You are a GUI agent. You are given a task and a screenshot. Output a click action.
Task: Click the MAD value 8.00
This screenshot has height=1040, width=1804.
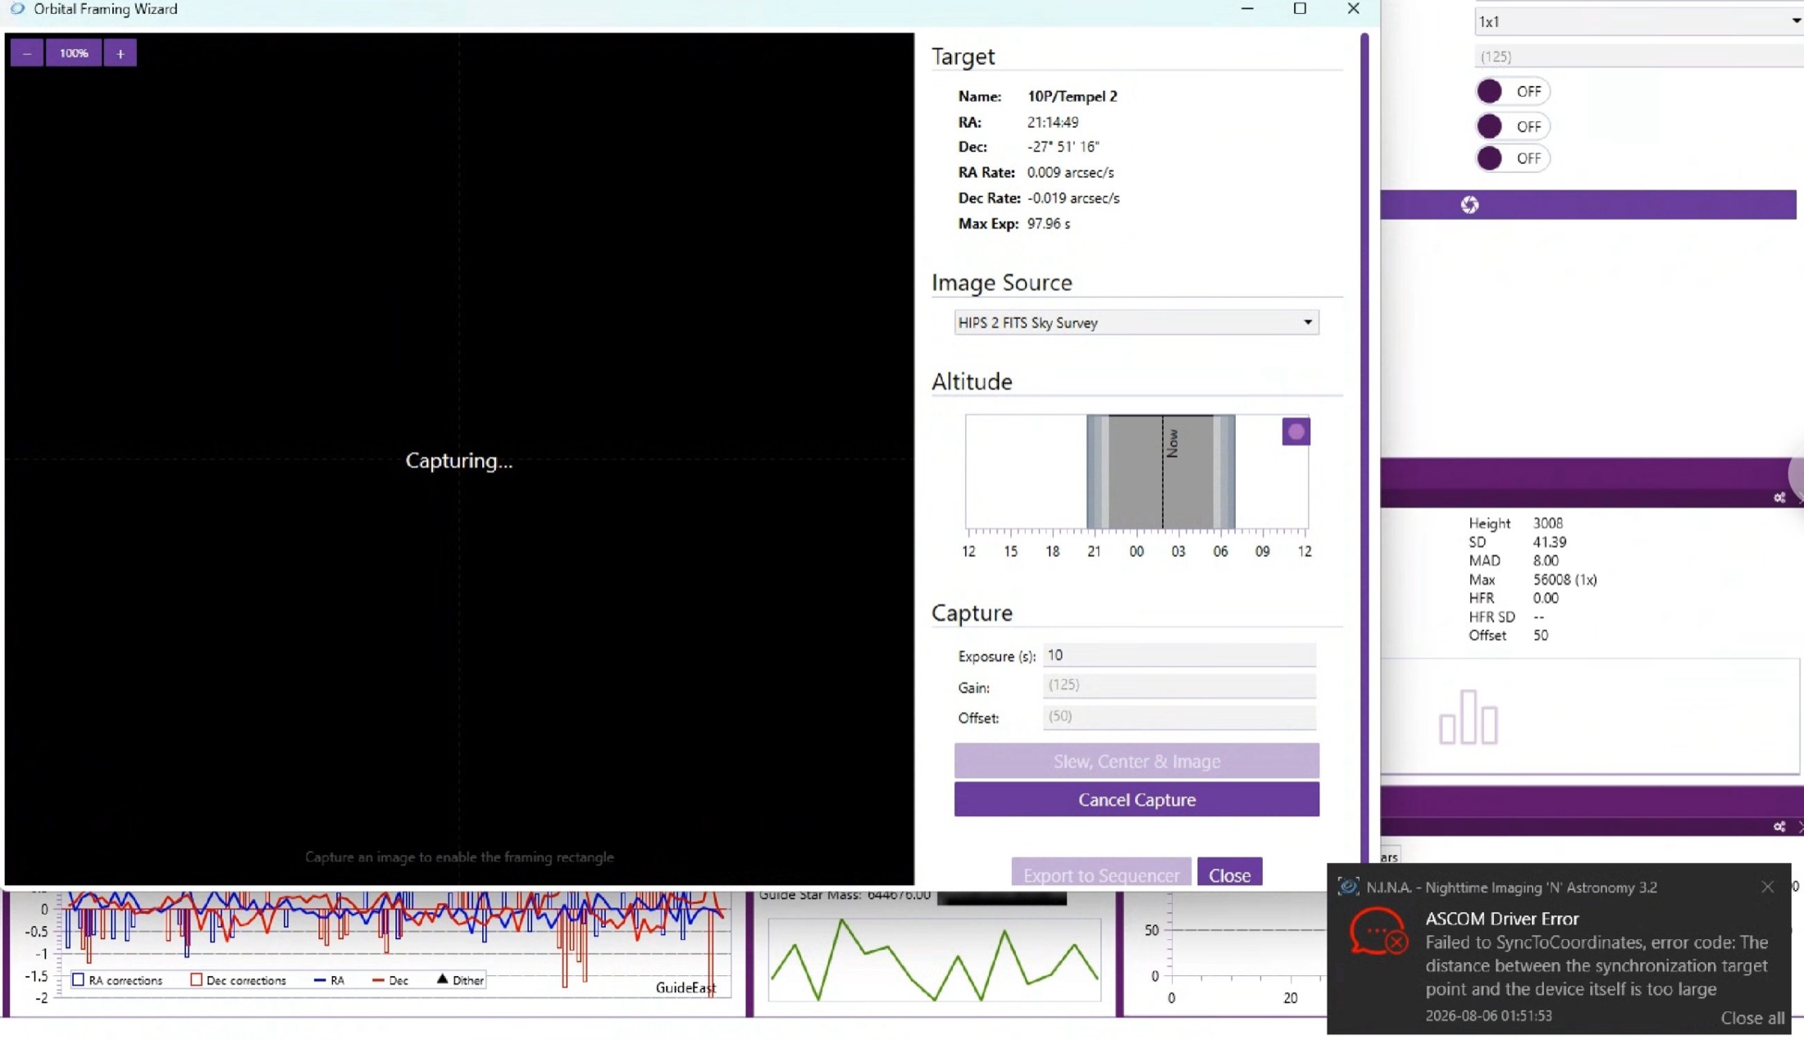click(x=1545, y=561)
